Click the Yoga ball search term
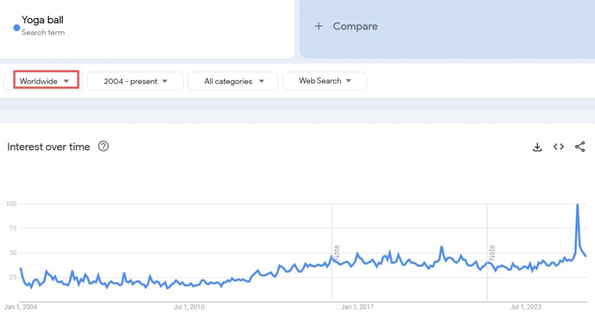The height and width of the screenshot is (332, 595). tap(42, 20)
